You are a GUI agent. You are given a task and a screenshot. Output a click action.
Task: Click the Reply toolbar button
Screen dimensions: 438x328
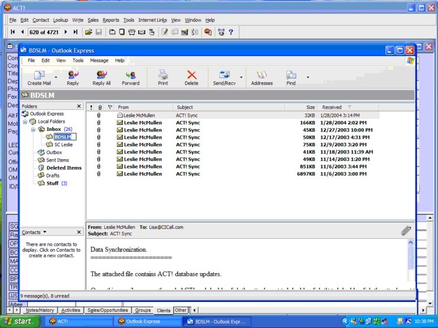[x=73, y=78]
